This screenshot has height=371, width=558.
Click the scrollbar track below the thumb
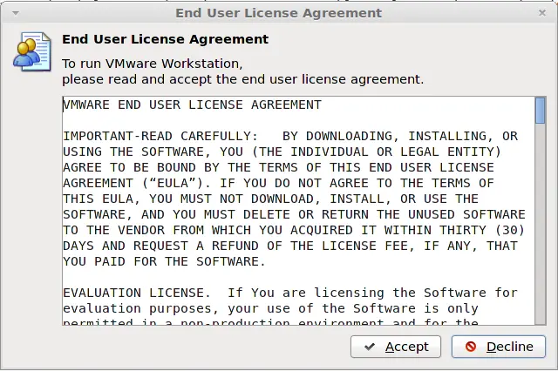[541, 224]
